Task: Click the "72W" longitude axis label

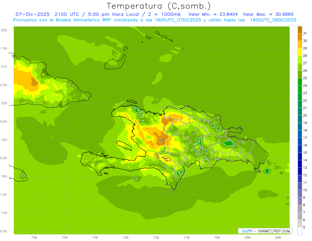Action: [x=156, y=237]
